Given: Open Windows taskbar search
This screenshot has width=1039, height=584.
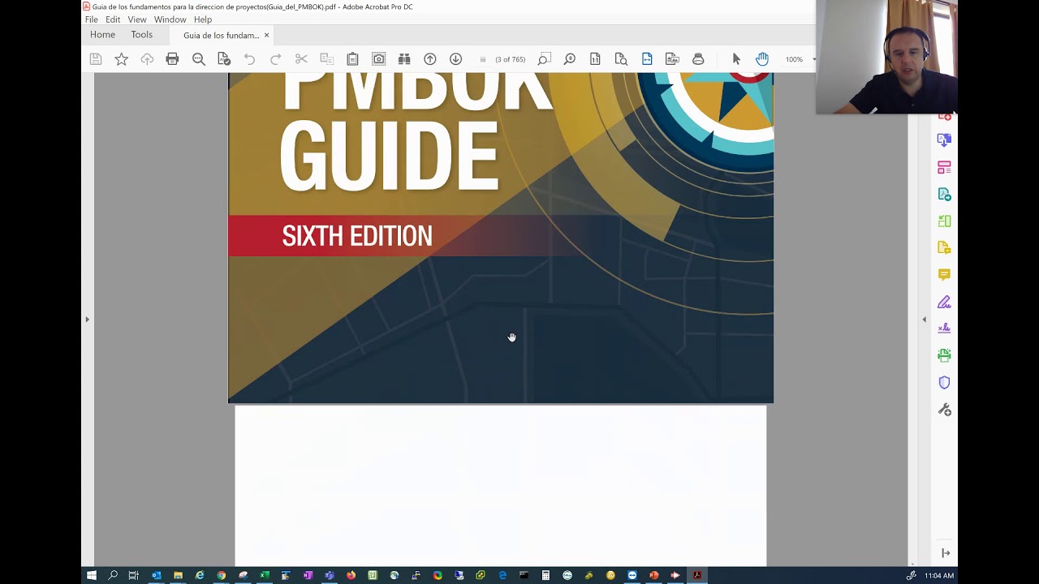Looking at the screenshot, I should click(113, 575).
